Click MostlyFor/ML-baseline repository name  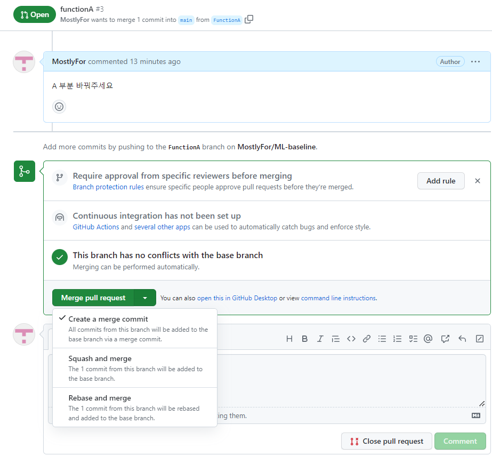[x=277, y=147]
